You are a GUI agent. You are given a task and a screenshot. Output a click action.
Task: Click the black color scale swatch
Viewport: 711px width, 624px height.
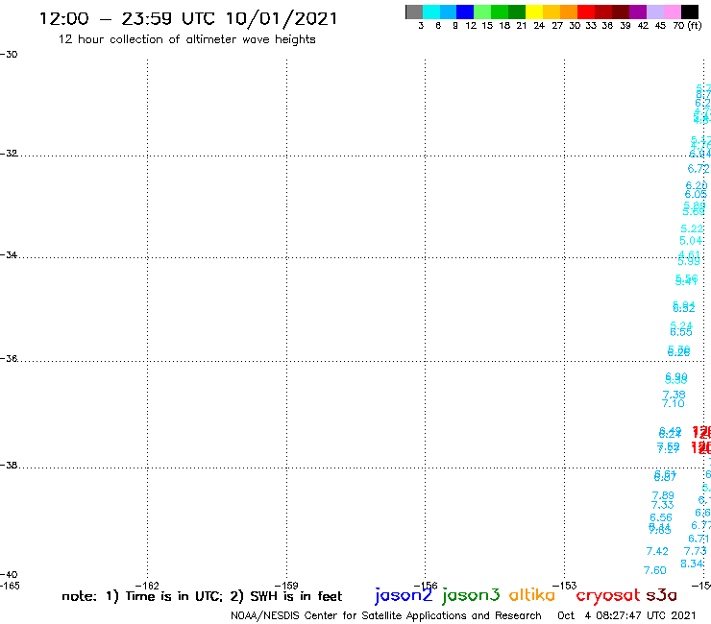[690, 12]
